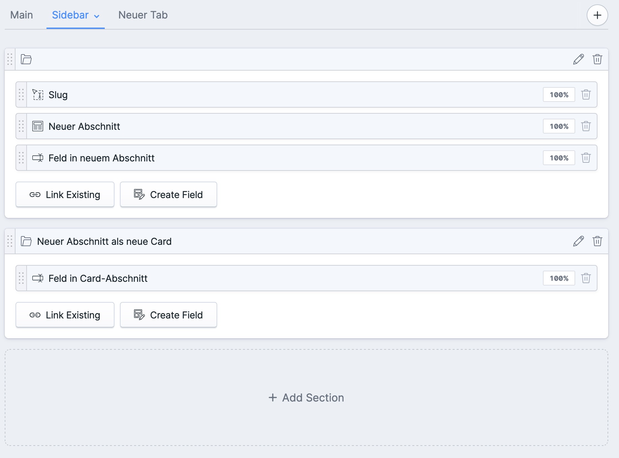Edit the unnamed first section with pencil icon
This screenshot has height=458, width=619.
(578, 59)
